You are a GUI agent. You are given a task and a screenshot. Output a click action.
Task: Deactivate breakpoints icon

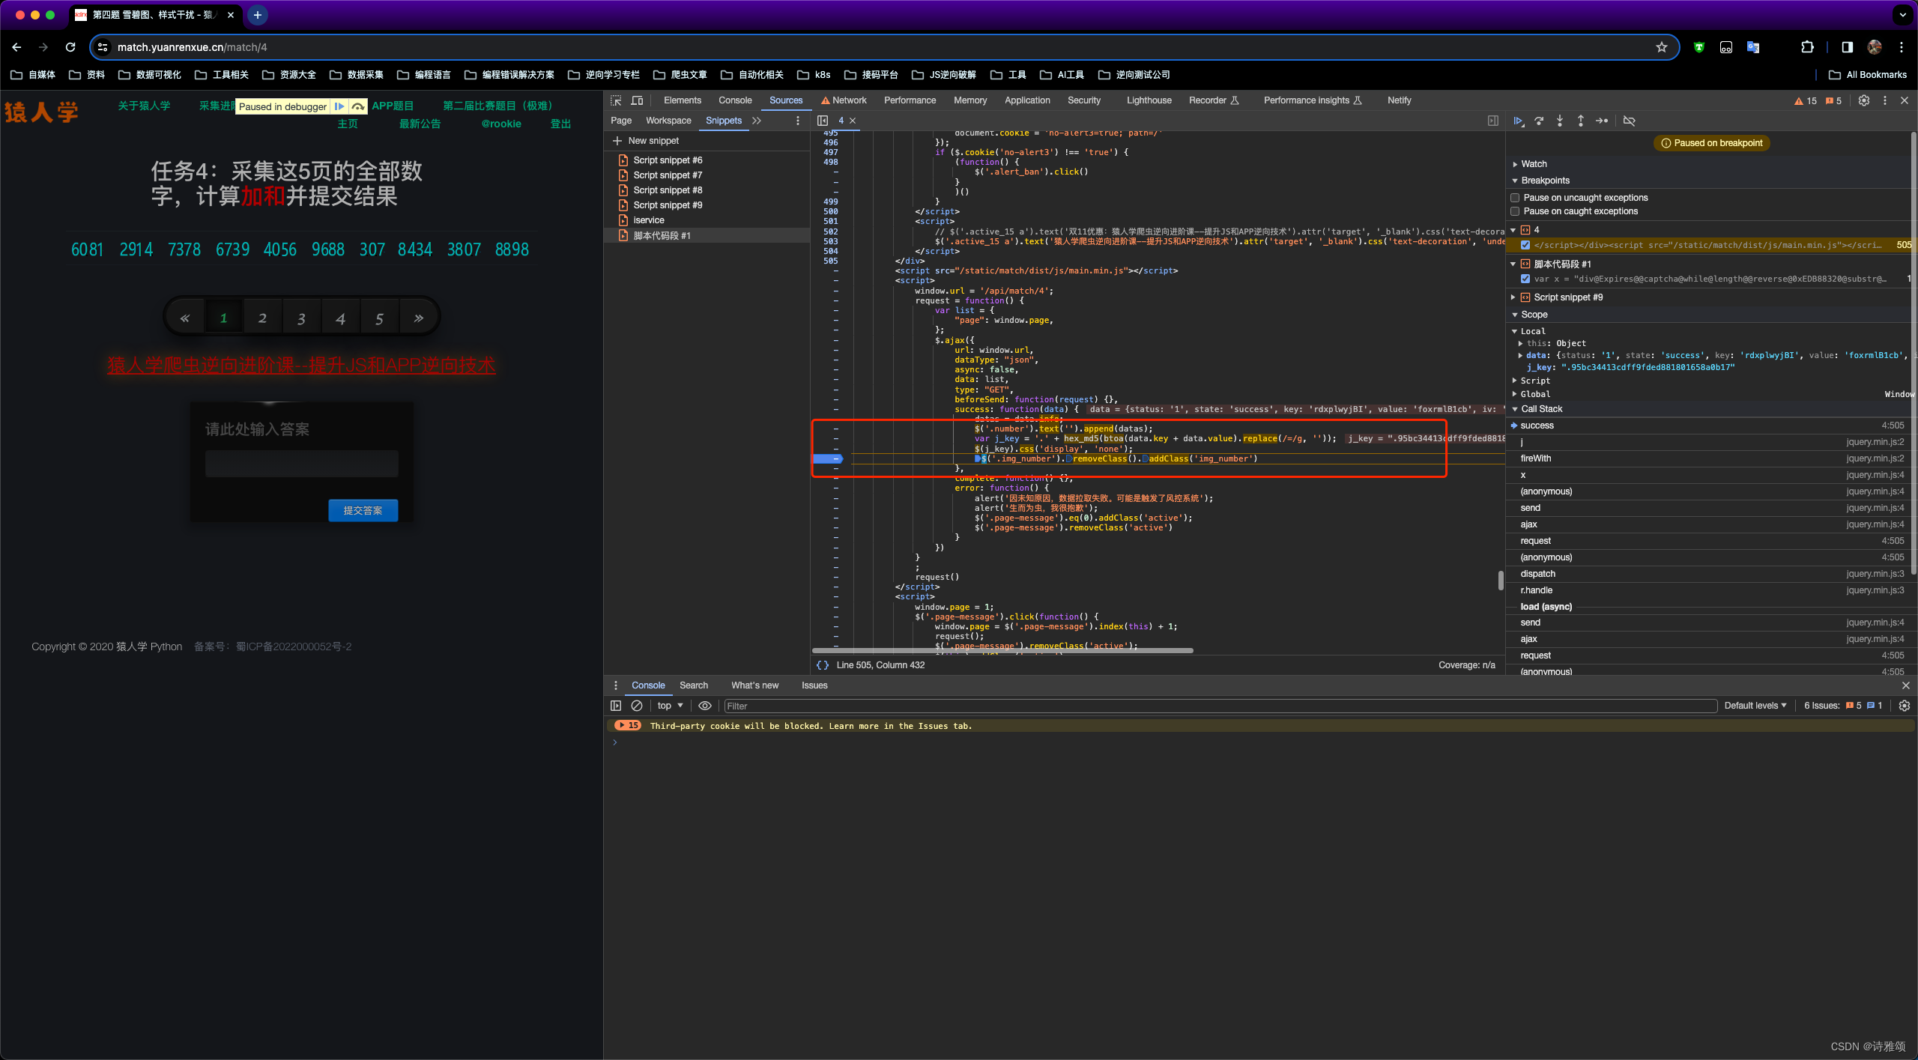[1629, 121]
